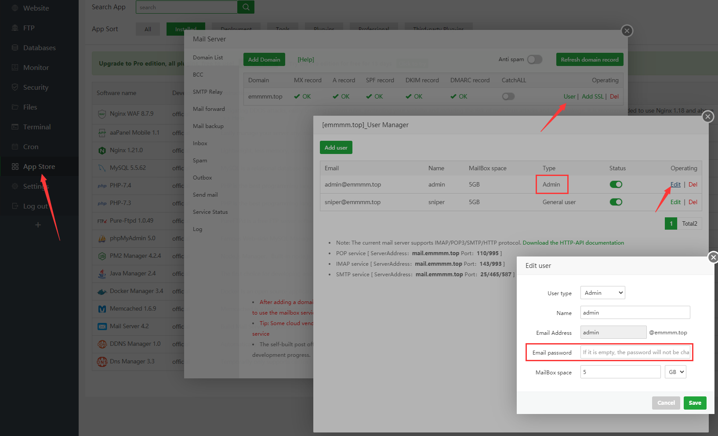Screen dimensions: 718x436
Task: Click the Nginx 1.21.0 icon
Action: [102, 150]
